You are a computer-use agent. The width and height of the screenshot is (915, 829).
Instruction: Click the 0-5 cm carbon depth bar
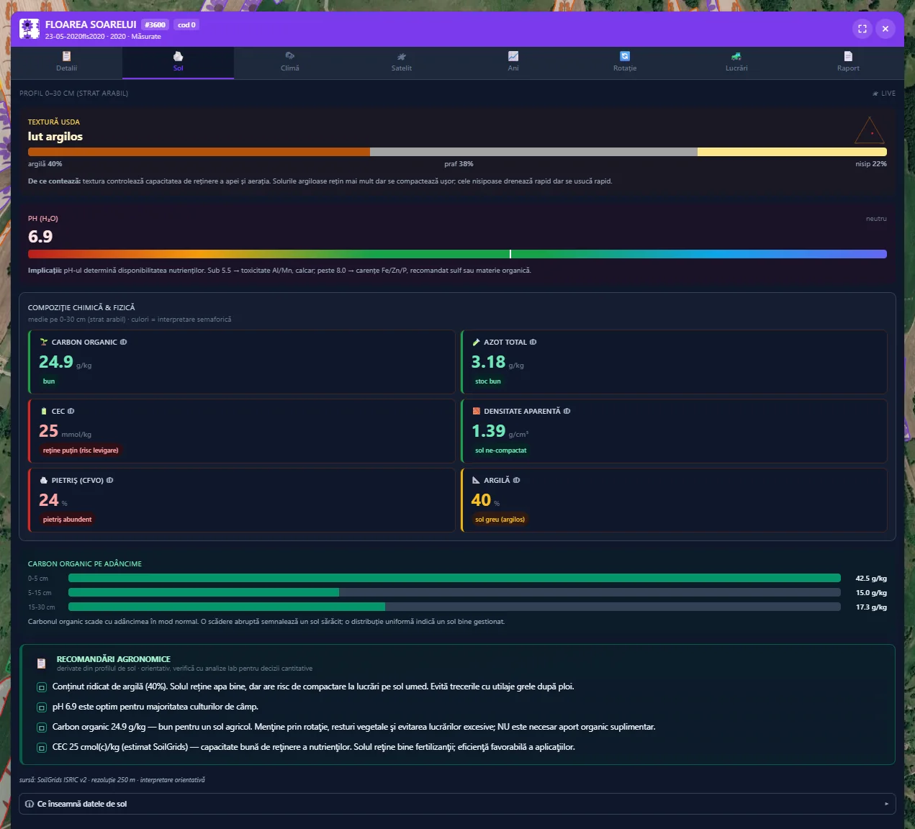point(454,578)
